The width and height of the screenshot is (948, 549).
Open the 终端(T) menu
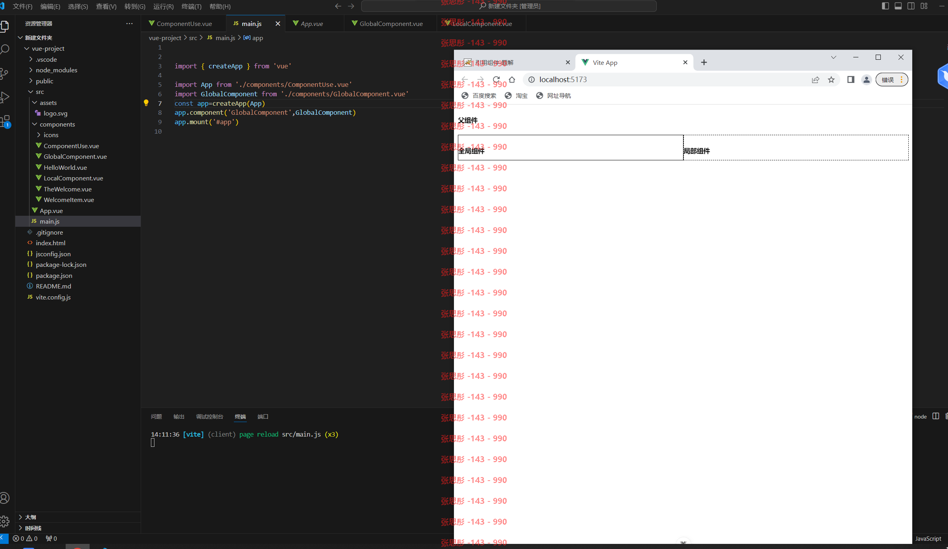[191, 6]
